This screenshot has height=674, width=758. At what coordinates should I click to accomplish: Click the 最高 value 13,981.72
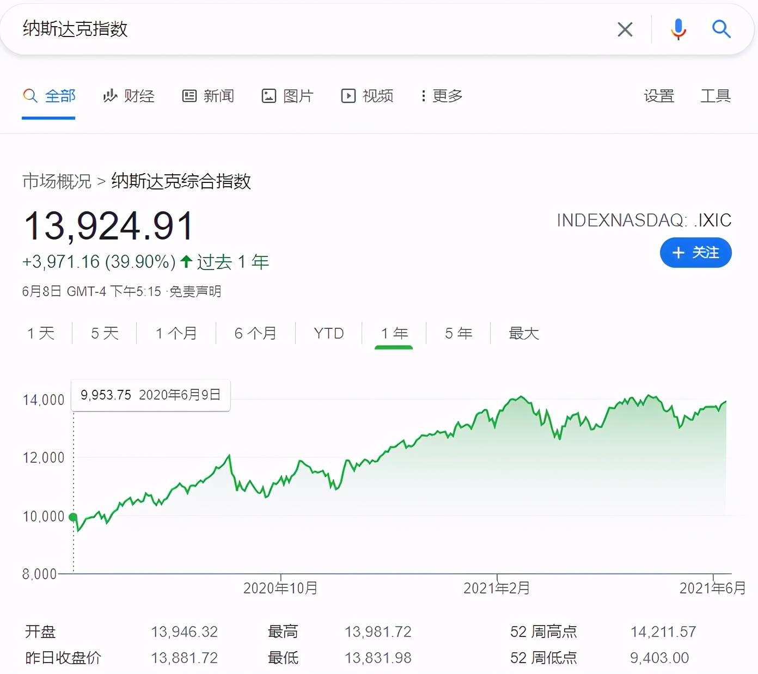378,632
